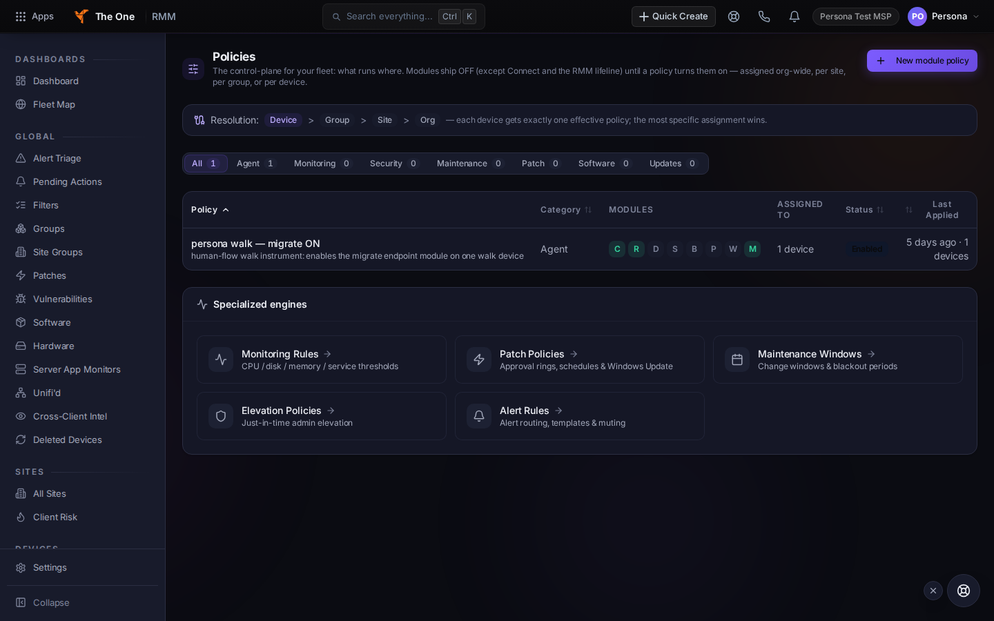
Task: Sort by Last Applied column
Action: [937, 210]
